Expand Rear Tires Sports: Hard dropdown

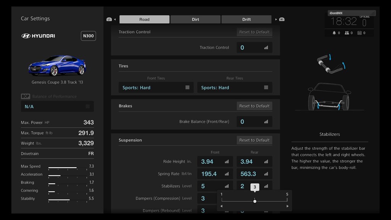point(234,87)
